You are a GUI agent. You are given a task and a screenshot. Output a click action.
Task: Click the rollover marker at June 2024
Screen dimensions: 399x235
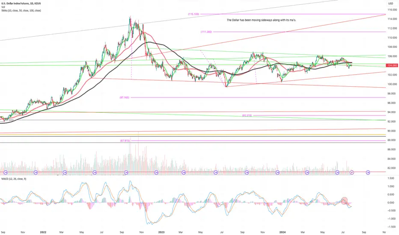(337, 173)
